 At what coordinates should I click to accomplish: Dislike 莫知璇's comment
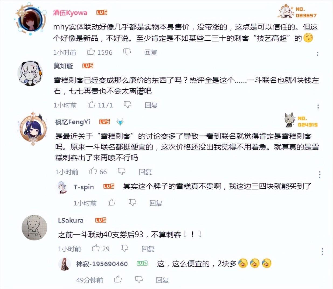click(127, 105)
